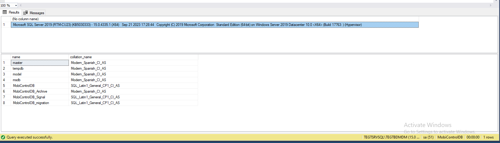This screenshot has height=143, width=500.
Task: Select the "MobiControlDB_migration" name cell
Action: pyautogui.click(x=40, y=103)
